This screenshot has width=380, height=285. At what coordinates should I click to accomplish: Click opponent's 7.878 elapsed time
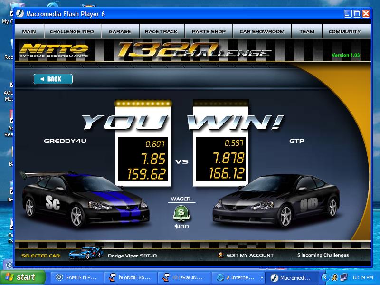(228, 158)
